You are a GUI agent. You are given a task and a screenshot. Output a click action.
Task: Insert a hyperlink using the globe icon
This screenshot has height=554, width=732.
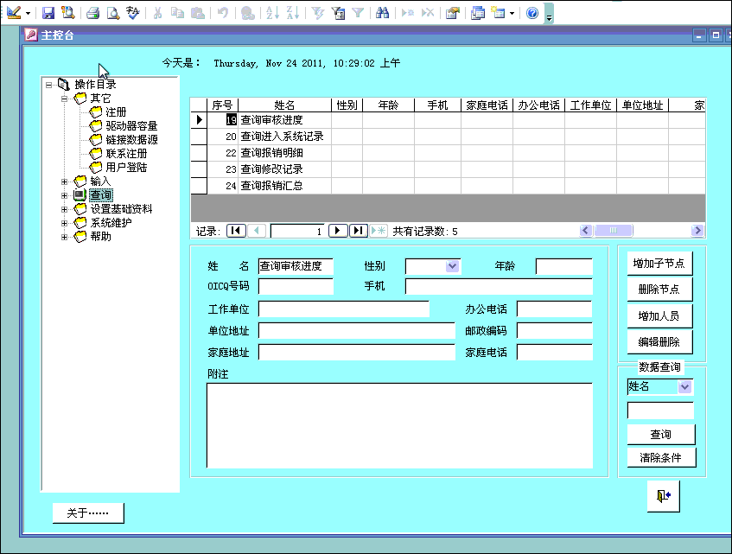click(x=247, y=13)
